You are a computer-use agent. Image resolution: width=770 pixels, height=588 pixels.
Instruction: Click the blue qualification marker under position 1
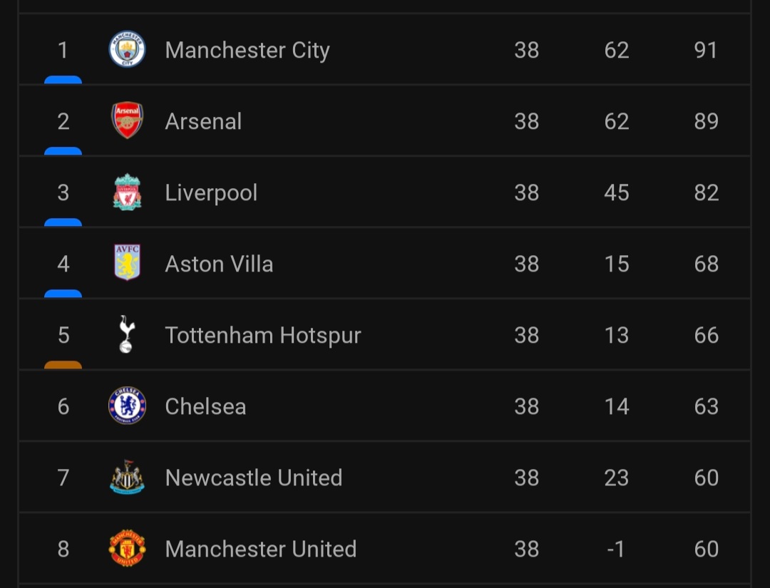tap(63, 80)
